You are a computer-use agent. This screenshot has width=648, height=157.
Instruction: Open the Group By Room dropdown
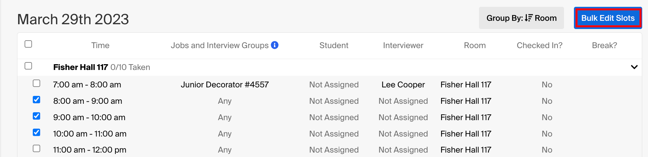[x=521, y=18]
